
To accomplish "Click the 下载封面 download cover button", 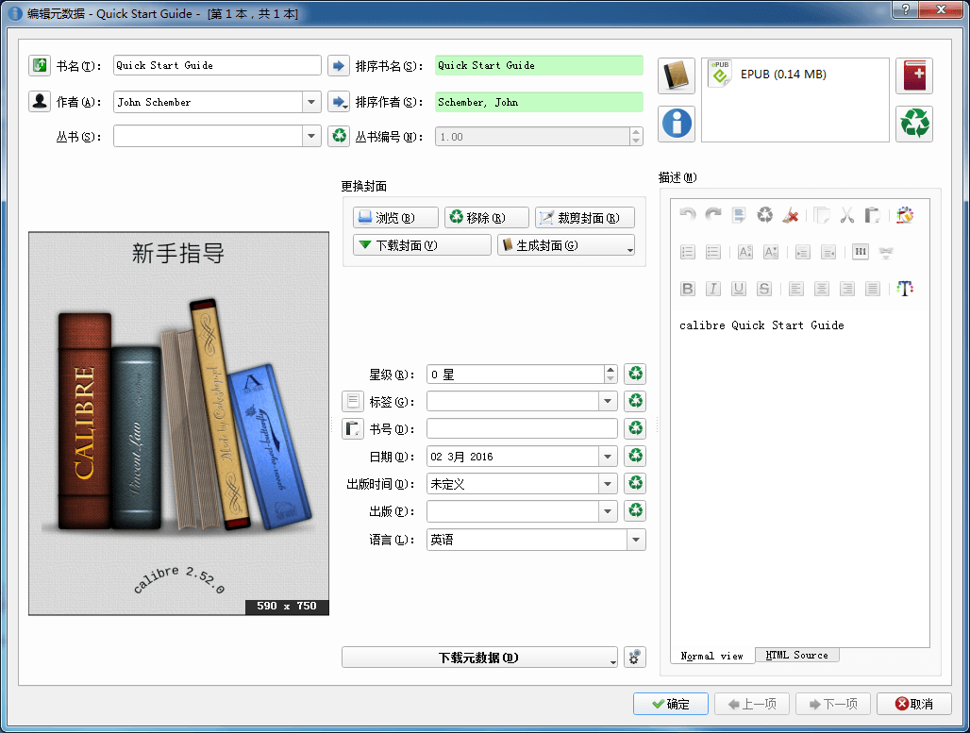I will [x=422, y=245].
